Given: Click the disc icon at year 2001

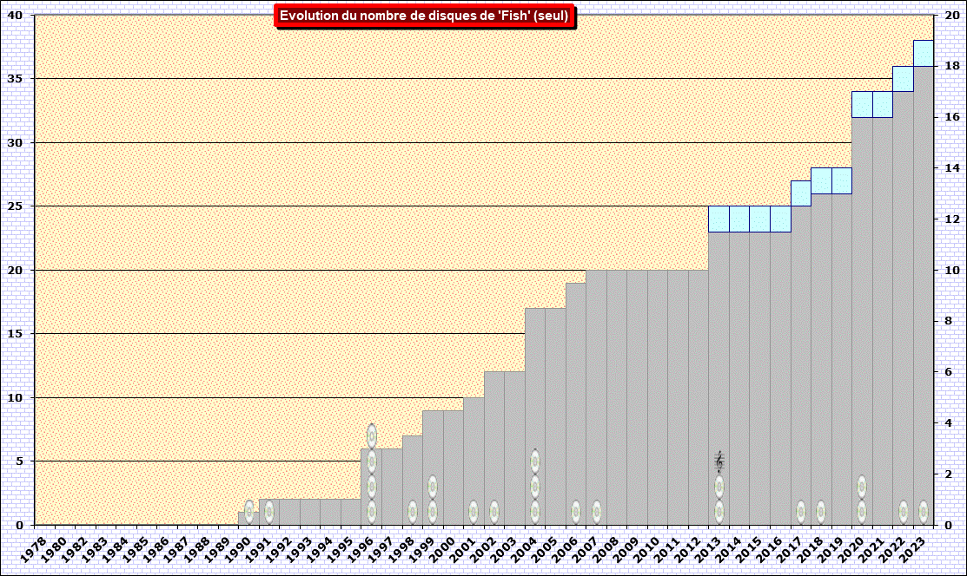Looking at the screenshot, I should click(474, 511).
